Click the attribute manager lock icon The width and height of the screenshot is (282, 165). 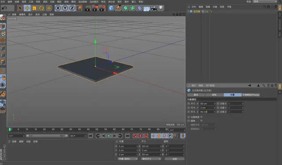coord(268,86)
